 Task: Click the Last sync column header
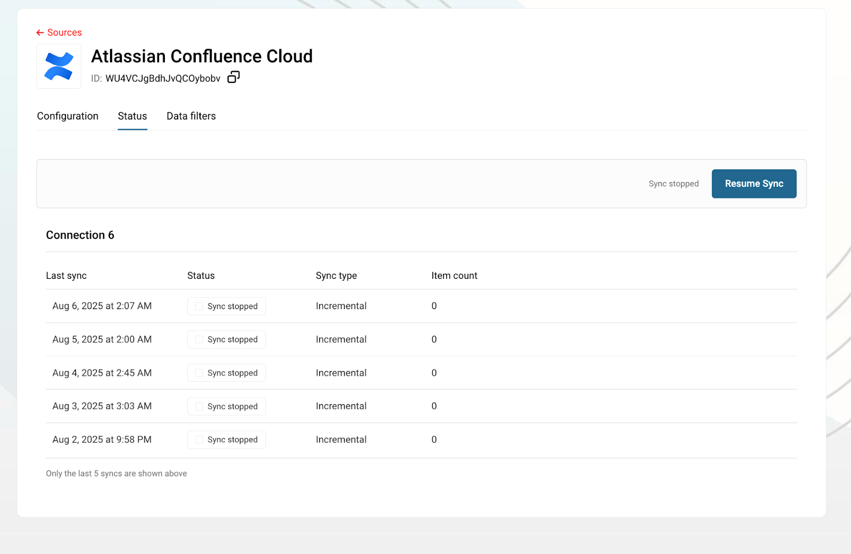tap(66, 276)
